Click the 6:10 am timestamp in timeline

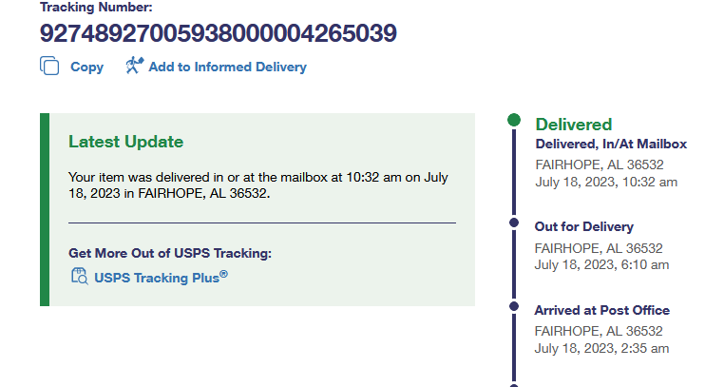[x=601, y=264]
